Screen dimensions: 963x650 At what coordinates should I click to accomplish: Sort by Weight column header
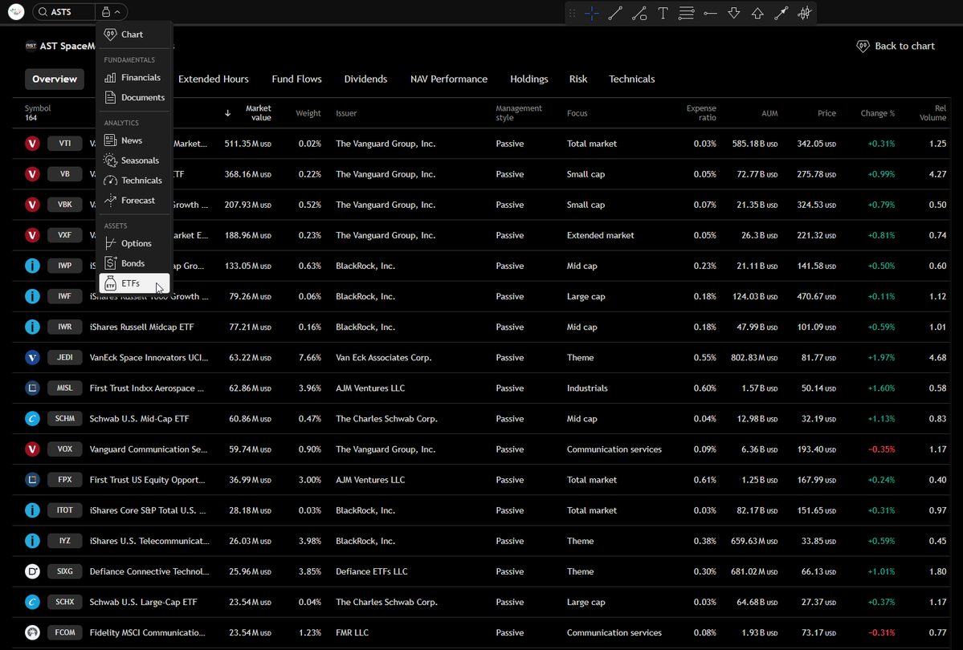coord(308,113)
